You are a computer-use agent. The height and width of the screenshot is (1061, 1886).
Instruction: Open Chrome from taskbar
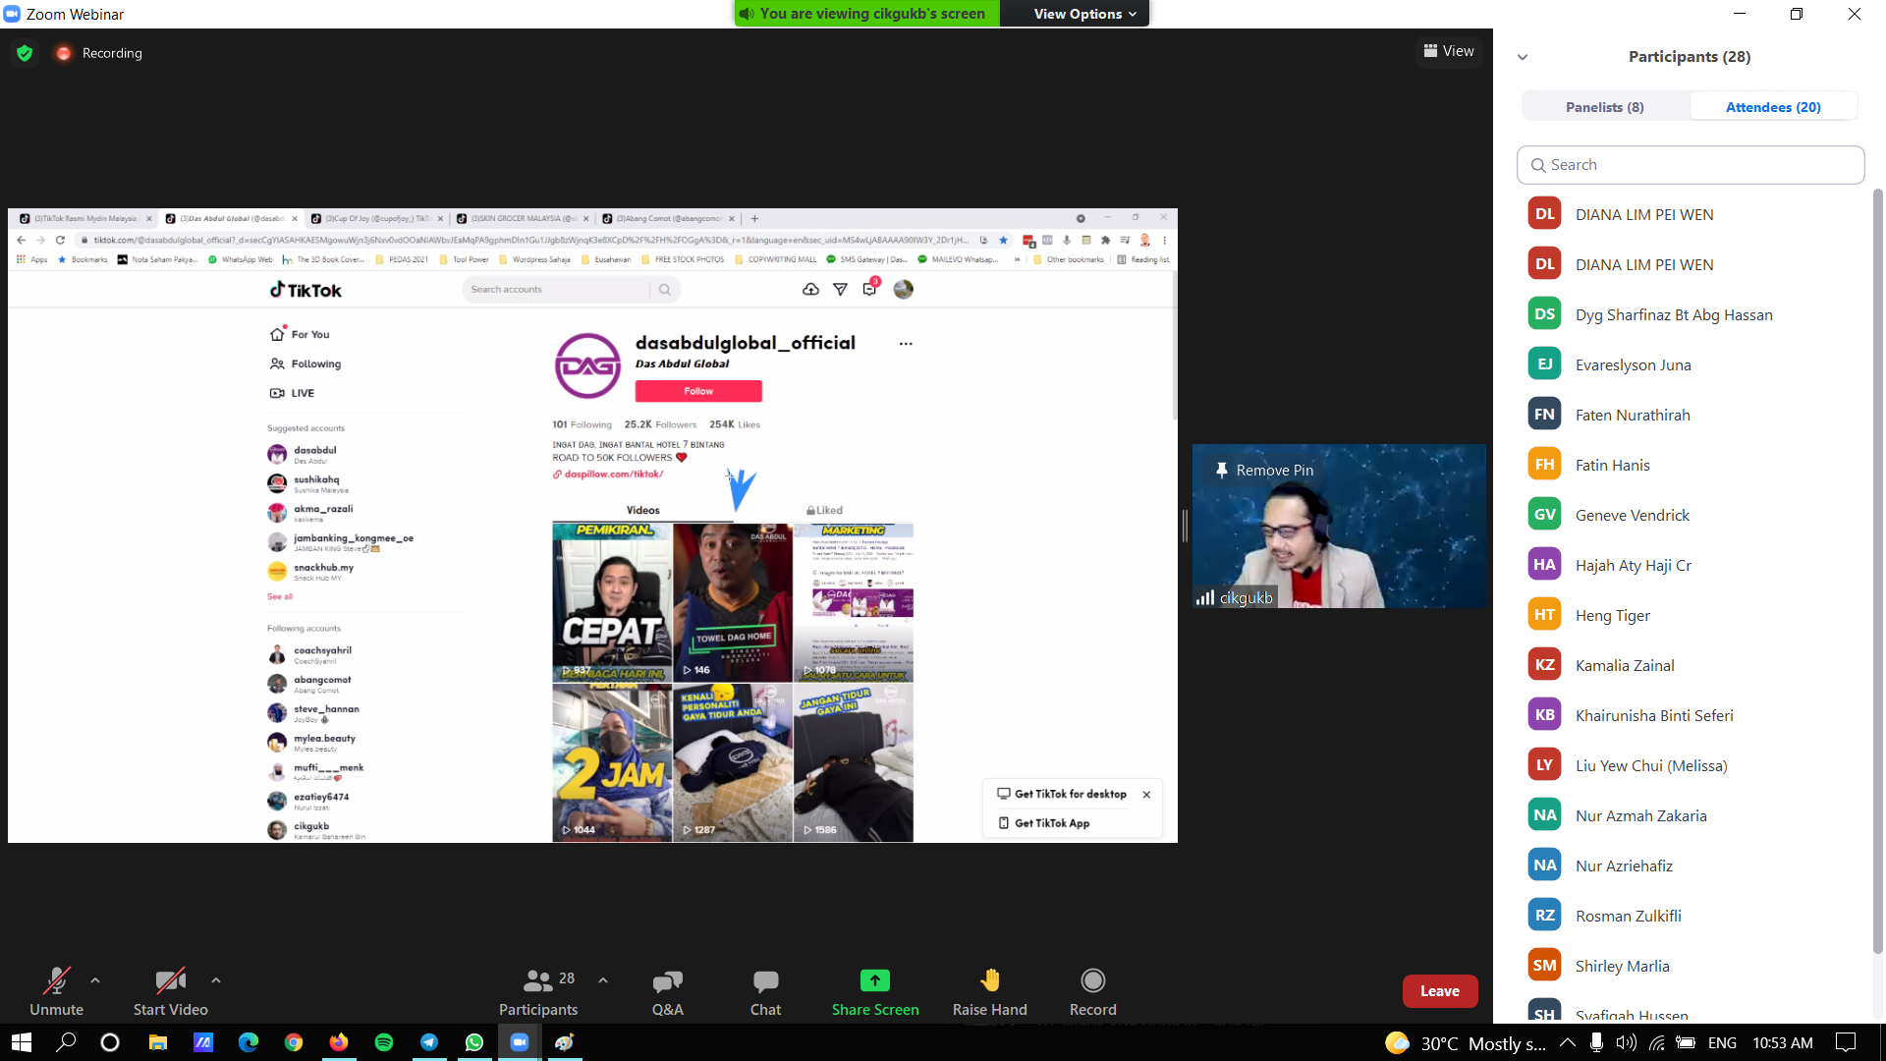(x=294, y=1042)
